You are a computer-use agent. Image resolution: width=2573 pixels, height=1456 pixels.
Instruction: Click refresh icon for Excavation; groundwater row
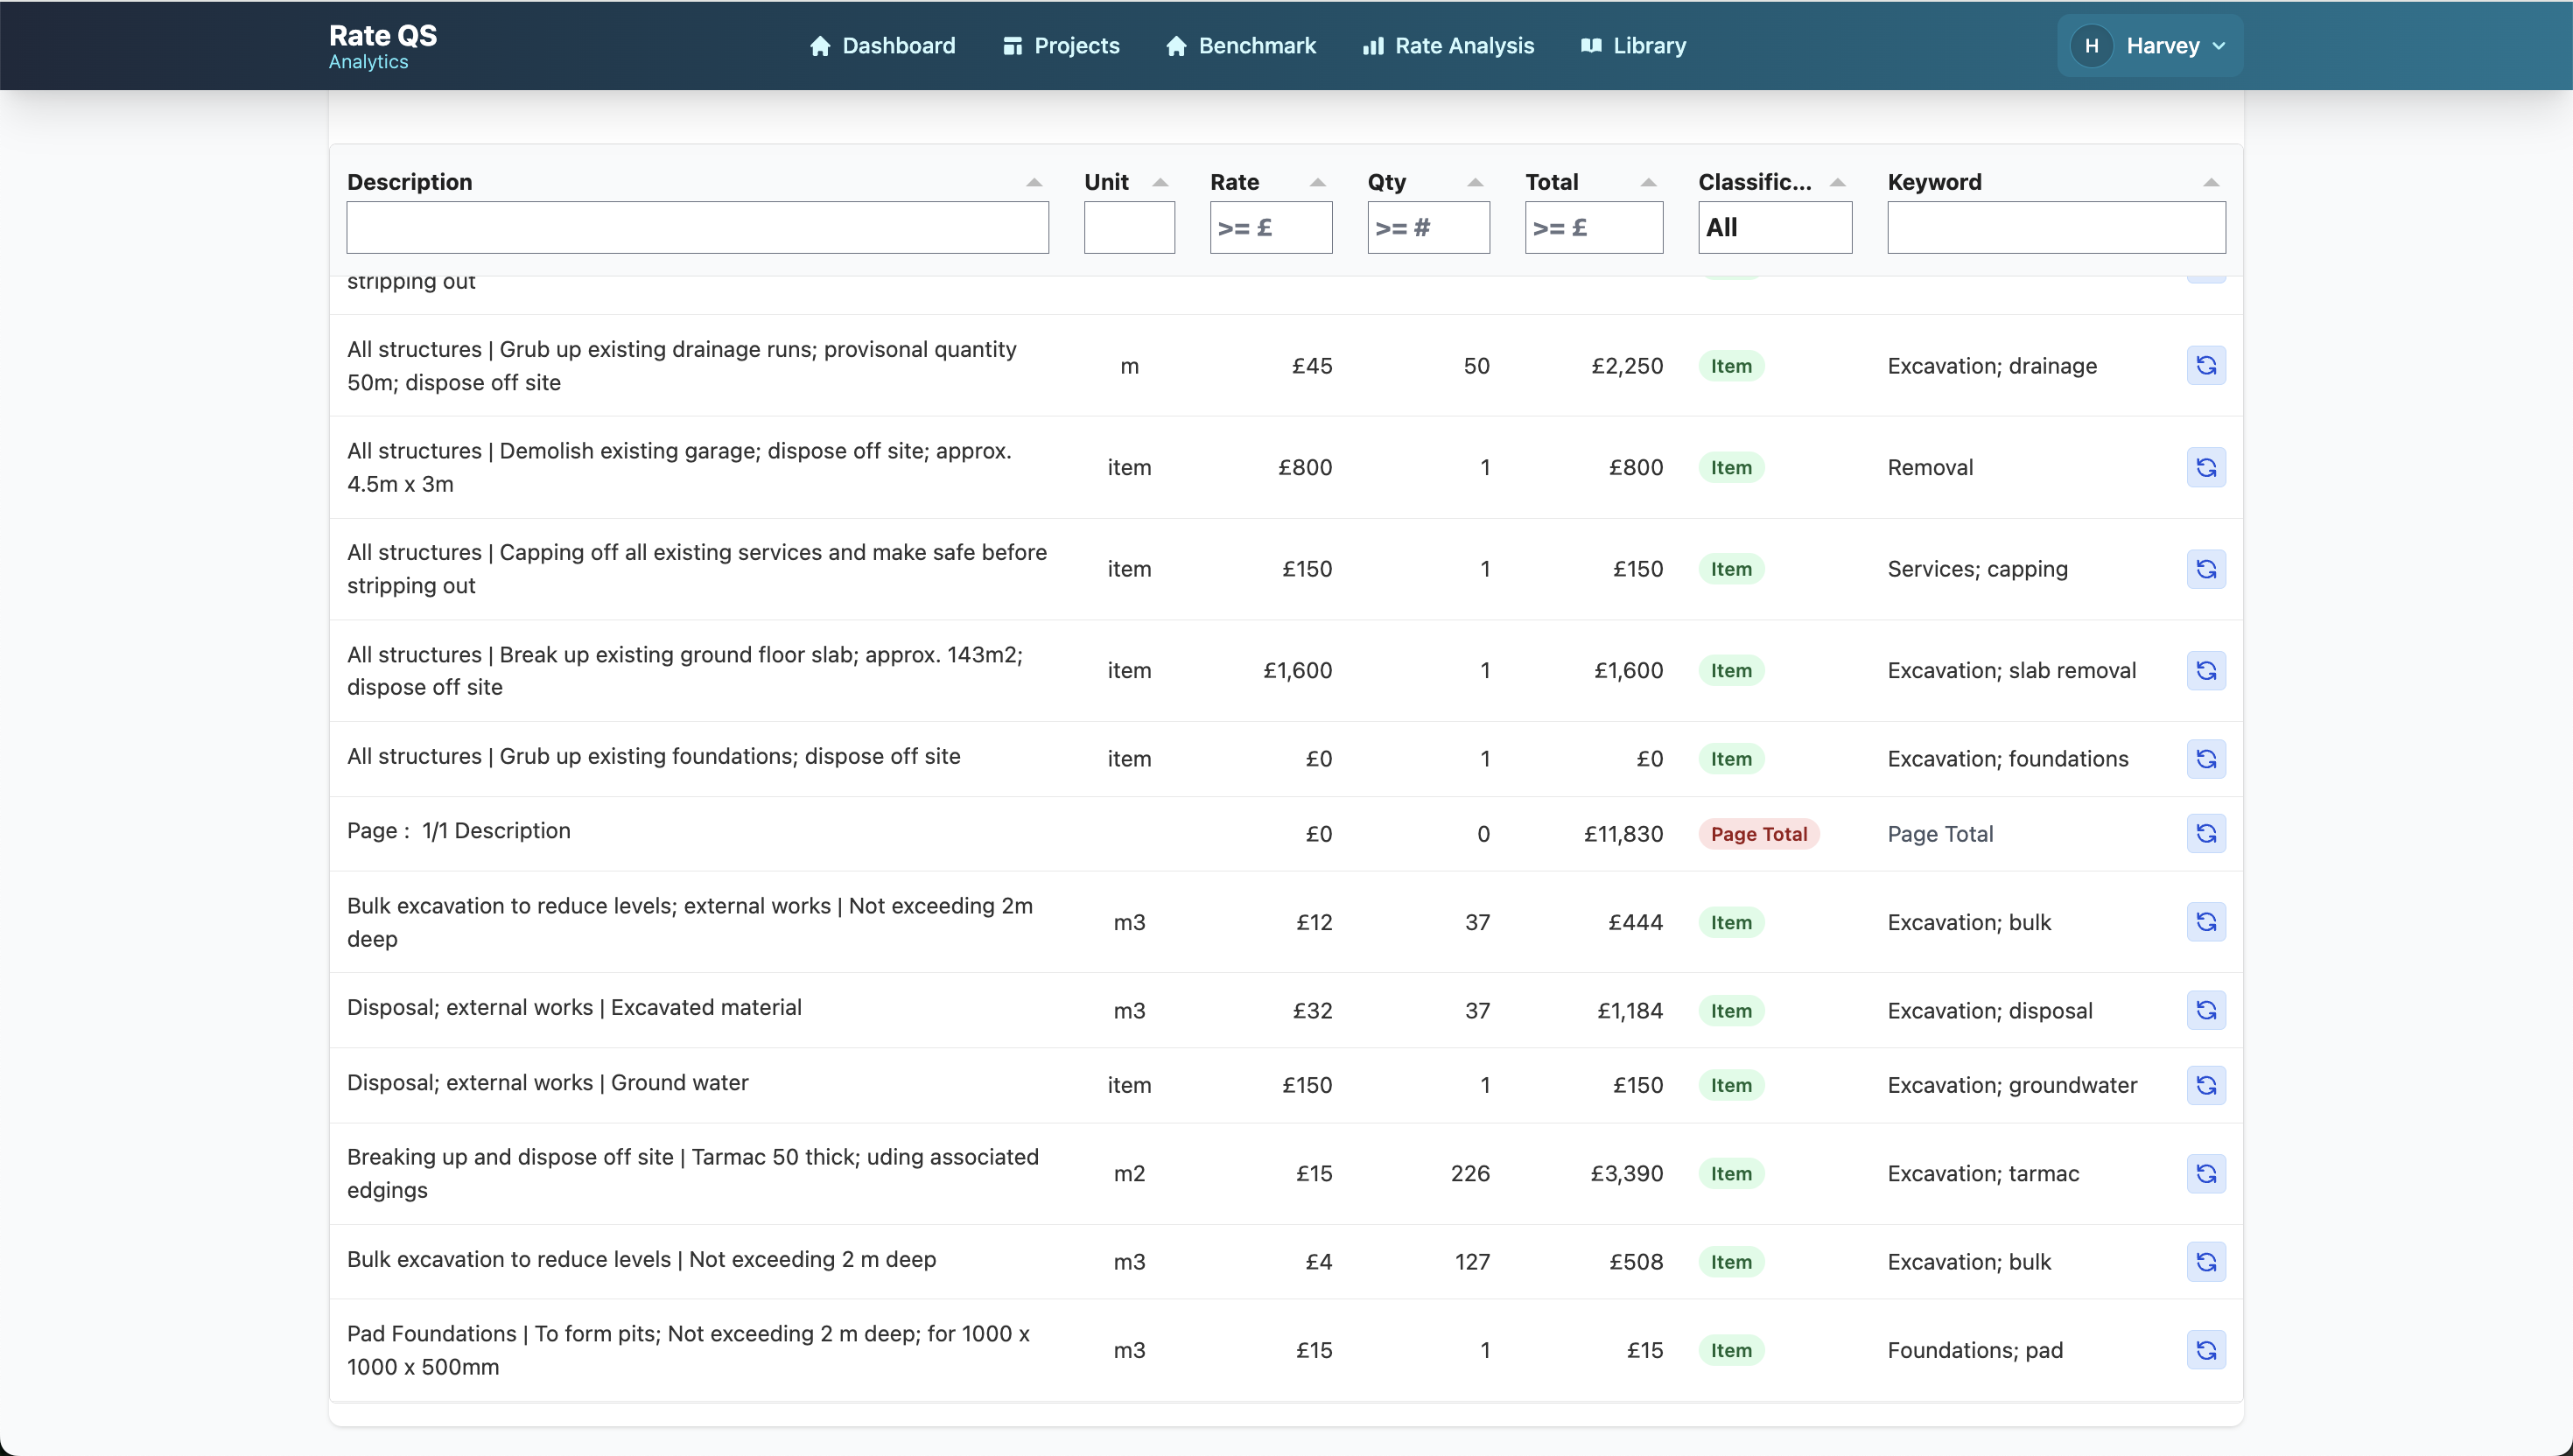pos(2206,1085)
